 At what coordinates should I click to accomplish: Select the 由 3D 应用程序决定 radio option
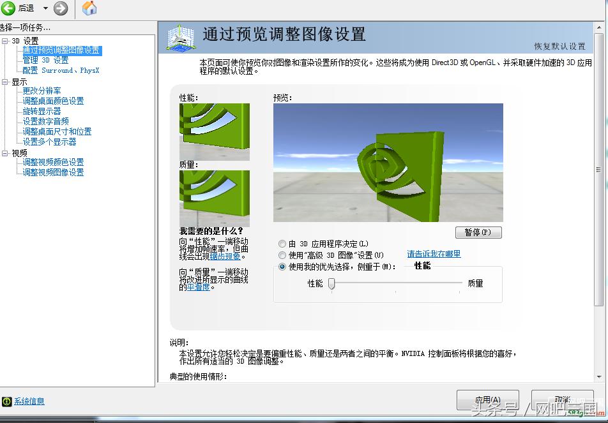coord(282,243)
